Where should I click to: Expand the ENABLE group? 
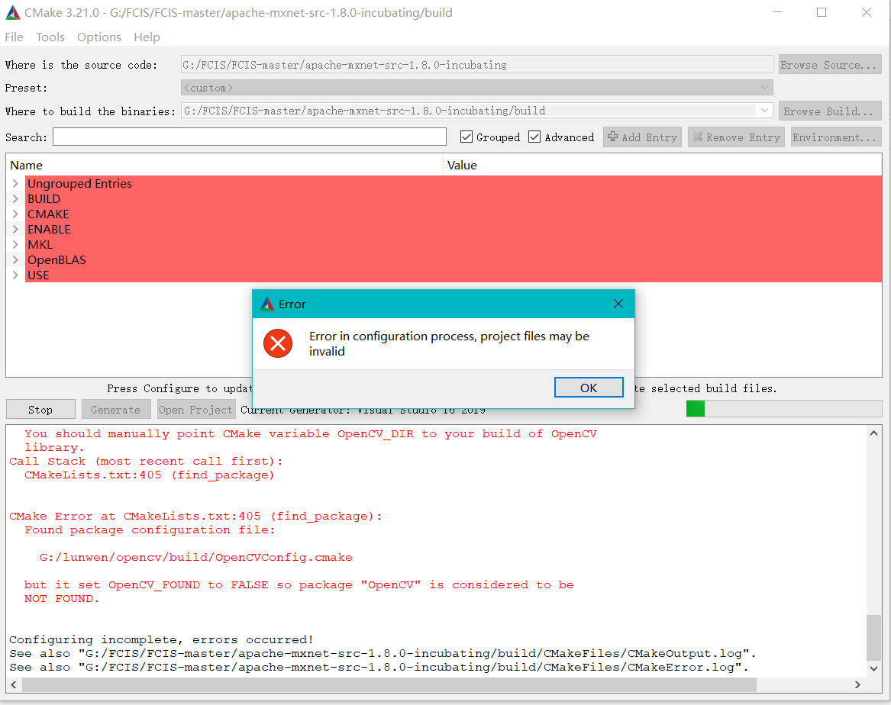point(15,230)
